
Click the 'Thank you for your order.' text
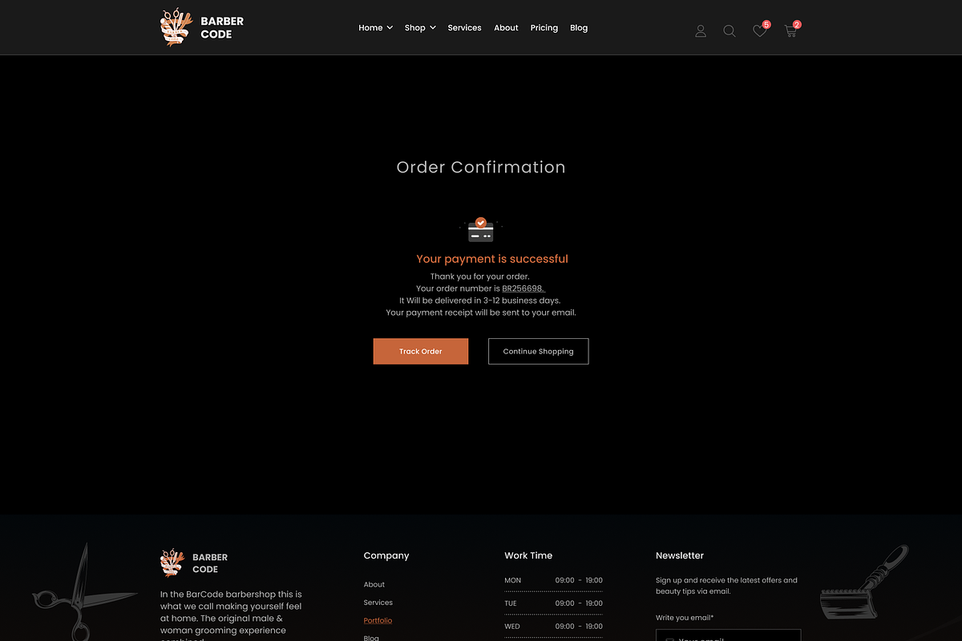[480, 276]
